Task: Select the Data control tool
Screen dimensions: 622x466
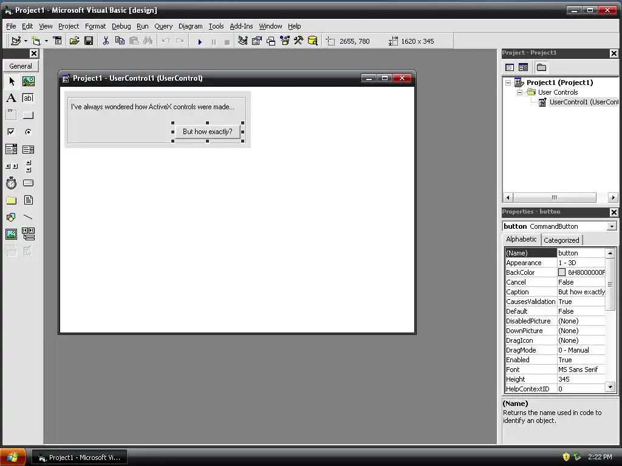Action: click(x=28, y=234)
